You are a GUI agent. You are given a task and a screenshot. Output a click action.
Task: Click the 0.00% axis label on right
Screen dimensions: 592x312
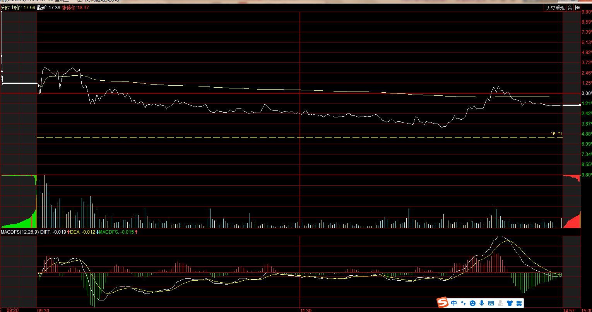click(x=587, y=93)
